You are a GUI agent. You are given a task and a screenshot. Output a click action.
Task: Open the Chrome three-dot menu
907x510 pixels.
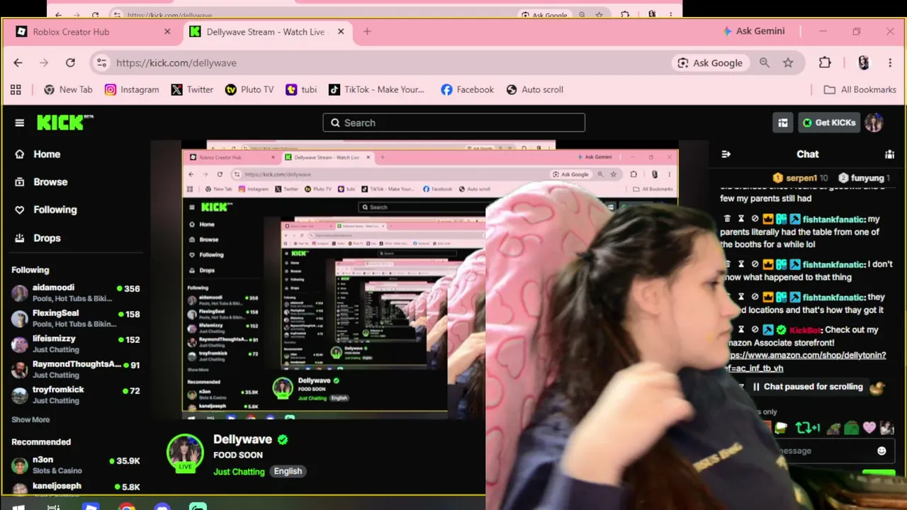(x=890, y=62)
